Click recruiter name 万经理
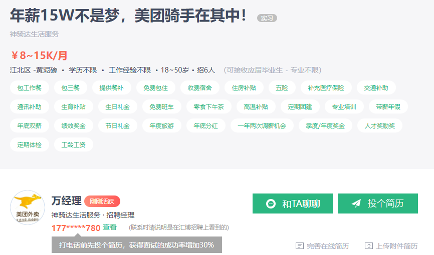Image resolution: width=434 pixels, height=255 pixels. [67, 201]
